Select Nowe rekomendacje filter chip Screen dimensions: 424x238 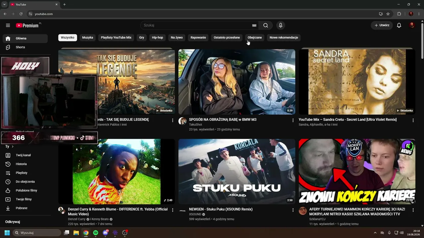click(x=284, y=38)
